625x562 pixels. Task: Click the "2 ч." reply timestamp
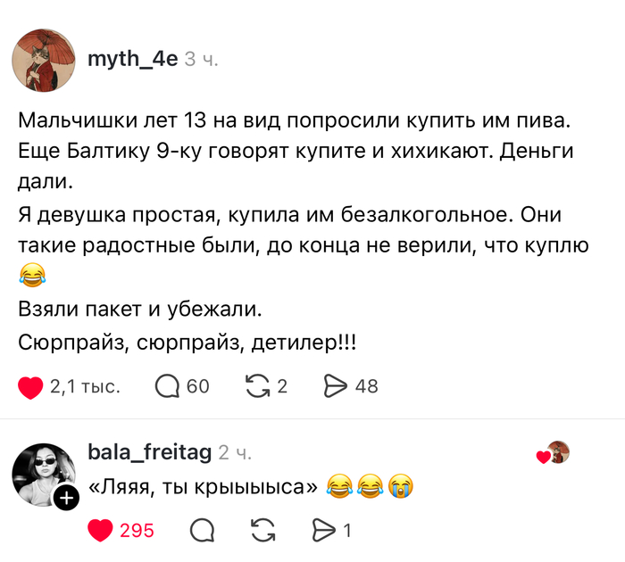coord(235,453)
